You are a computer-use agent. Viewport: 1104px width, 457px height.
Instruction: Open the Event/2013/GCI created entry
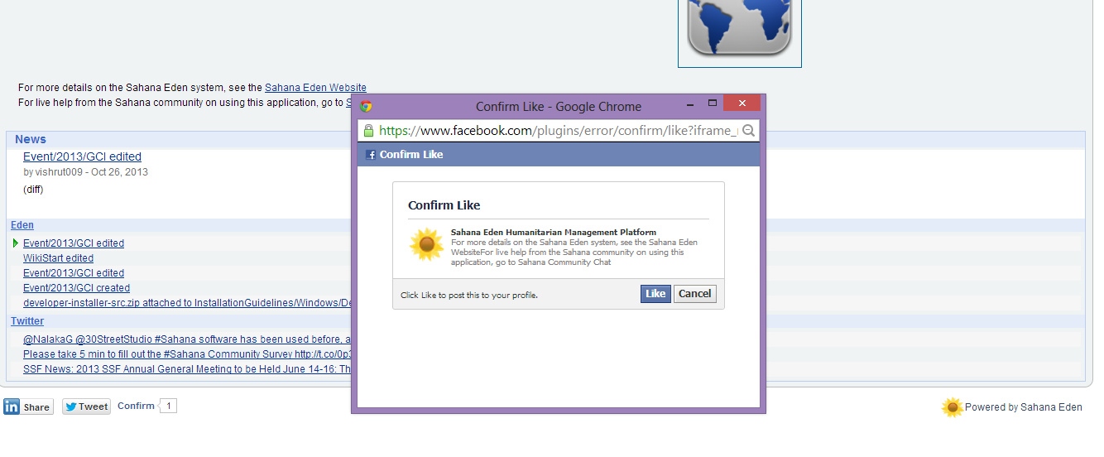tap(76, 288)
